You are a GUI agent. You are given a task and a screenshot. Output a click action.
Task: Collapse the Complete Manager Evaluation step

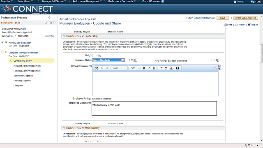click(x=3, y=52)
